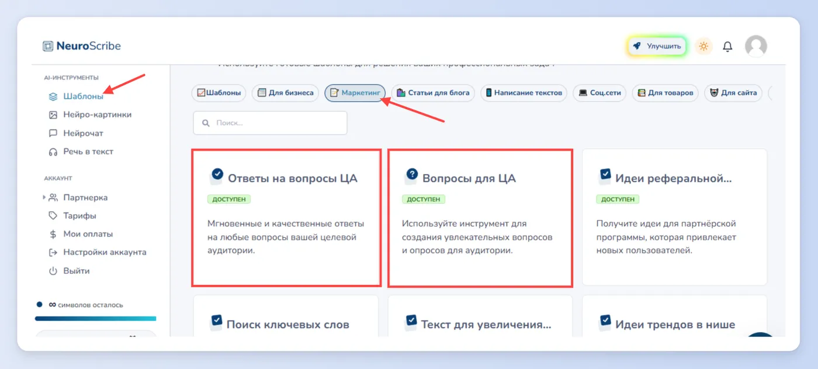Click the ДОСТУПЕН badge on Идеи реферальной card
The width and height of the screenshot is (818, 369).
click(x=618, y=199)
